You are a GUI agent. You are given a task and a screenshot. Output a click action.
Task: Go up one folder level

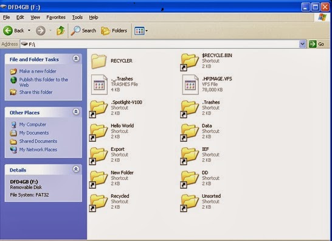tap(61, 30)
